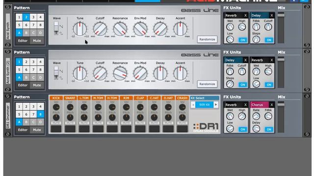Select pattern 3 on Acid Synth
The width and height of the screenshot is (314, 176).
(x=33, y=17)
